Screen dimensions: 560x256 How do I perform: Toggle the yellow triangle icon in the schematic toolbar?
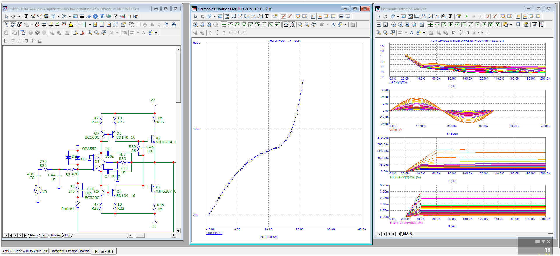point(71,24)
